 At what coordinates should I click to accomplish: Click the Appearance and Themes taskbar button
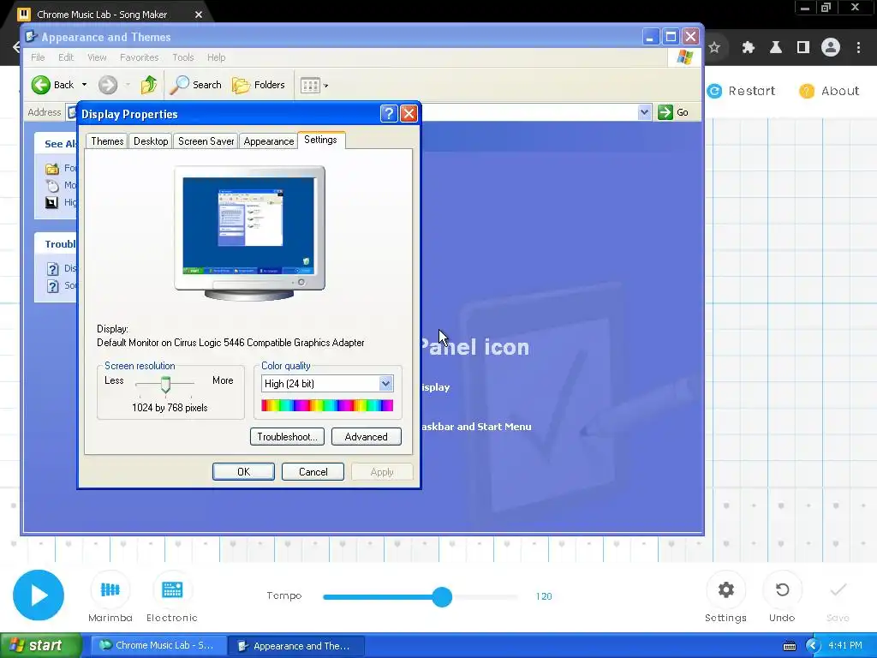(x=296, y=646)
